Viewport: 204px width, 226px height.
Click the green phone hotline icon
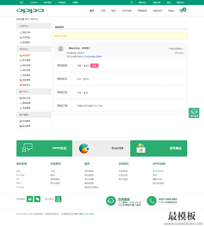(152, 201)
